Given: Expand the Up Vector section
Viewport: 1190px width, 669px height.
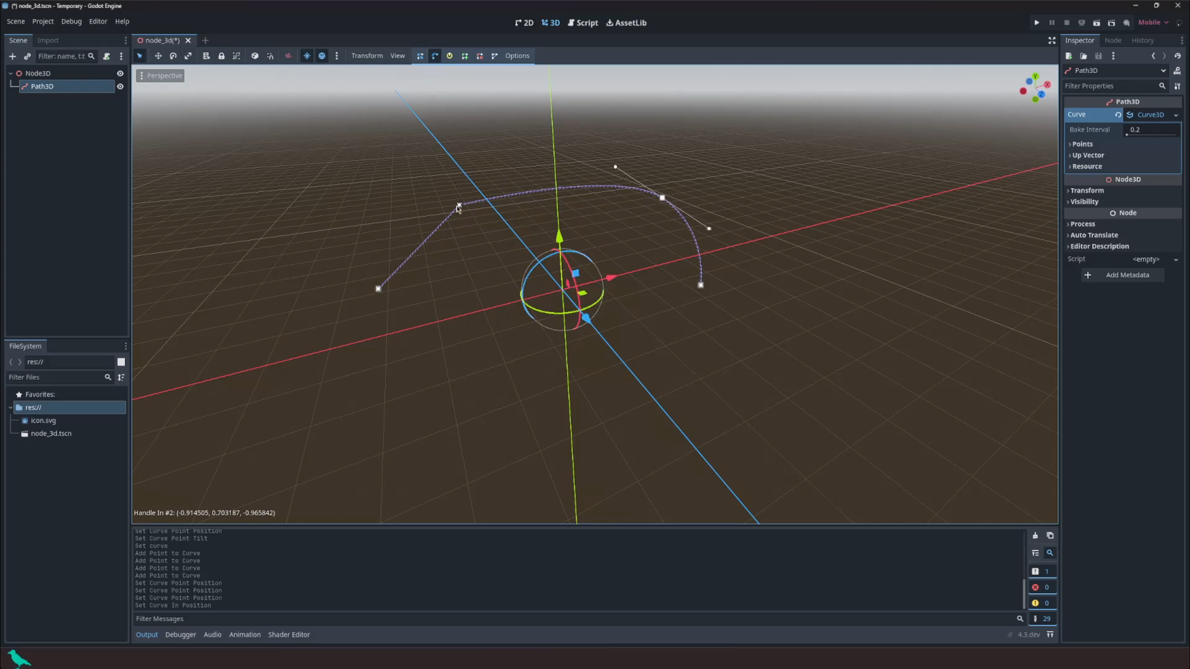Looking at the screenshot, I should [x=1087, y=155].
